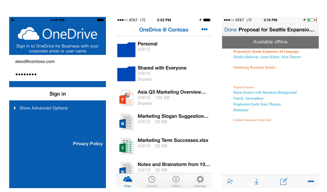Tap the Excel icon for Marketing Term Successes.xlsx

(126, 146)
